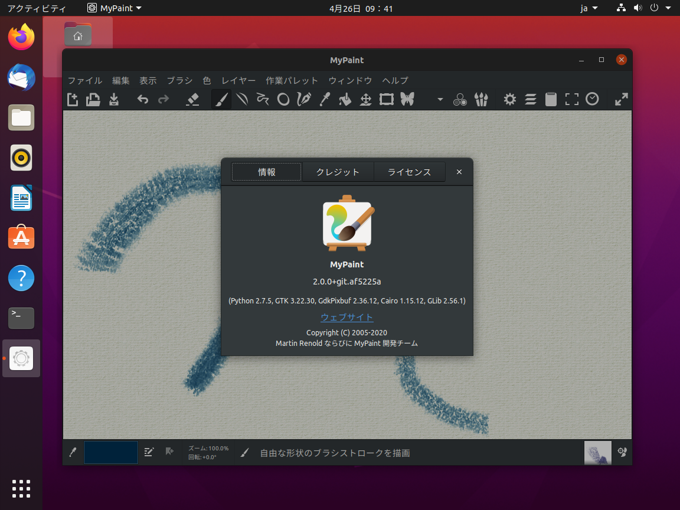Undo the last brush stroke
680x510 pixels.
142,99
